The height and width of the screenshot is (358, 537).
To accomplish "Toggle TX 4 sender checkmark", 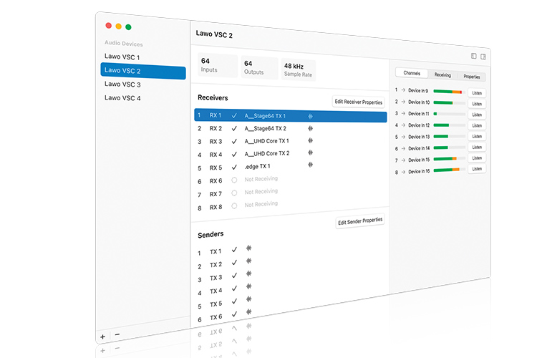I will (234, 289).
